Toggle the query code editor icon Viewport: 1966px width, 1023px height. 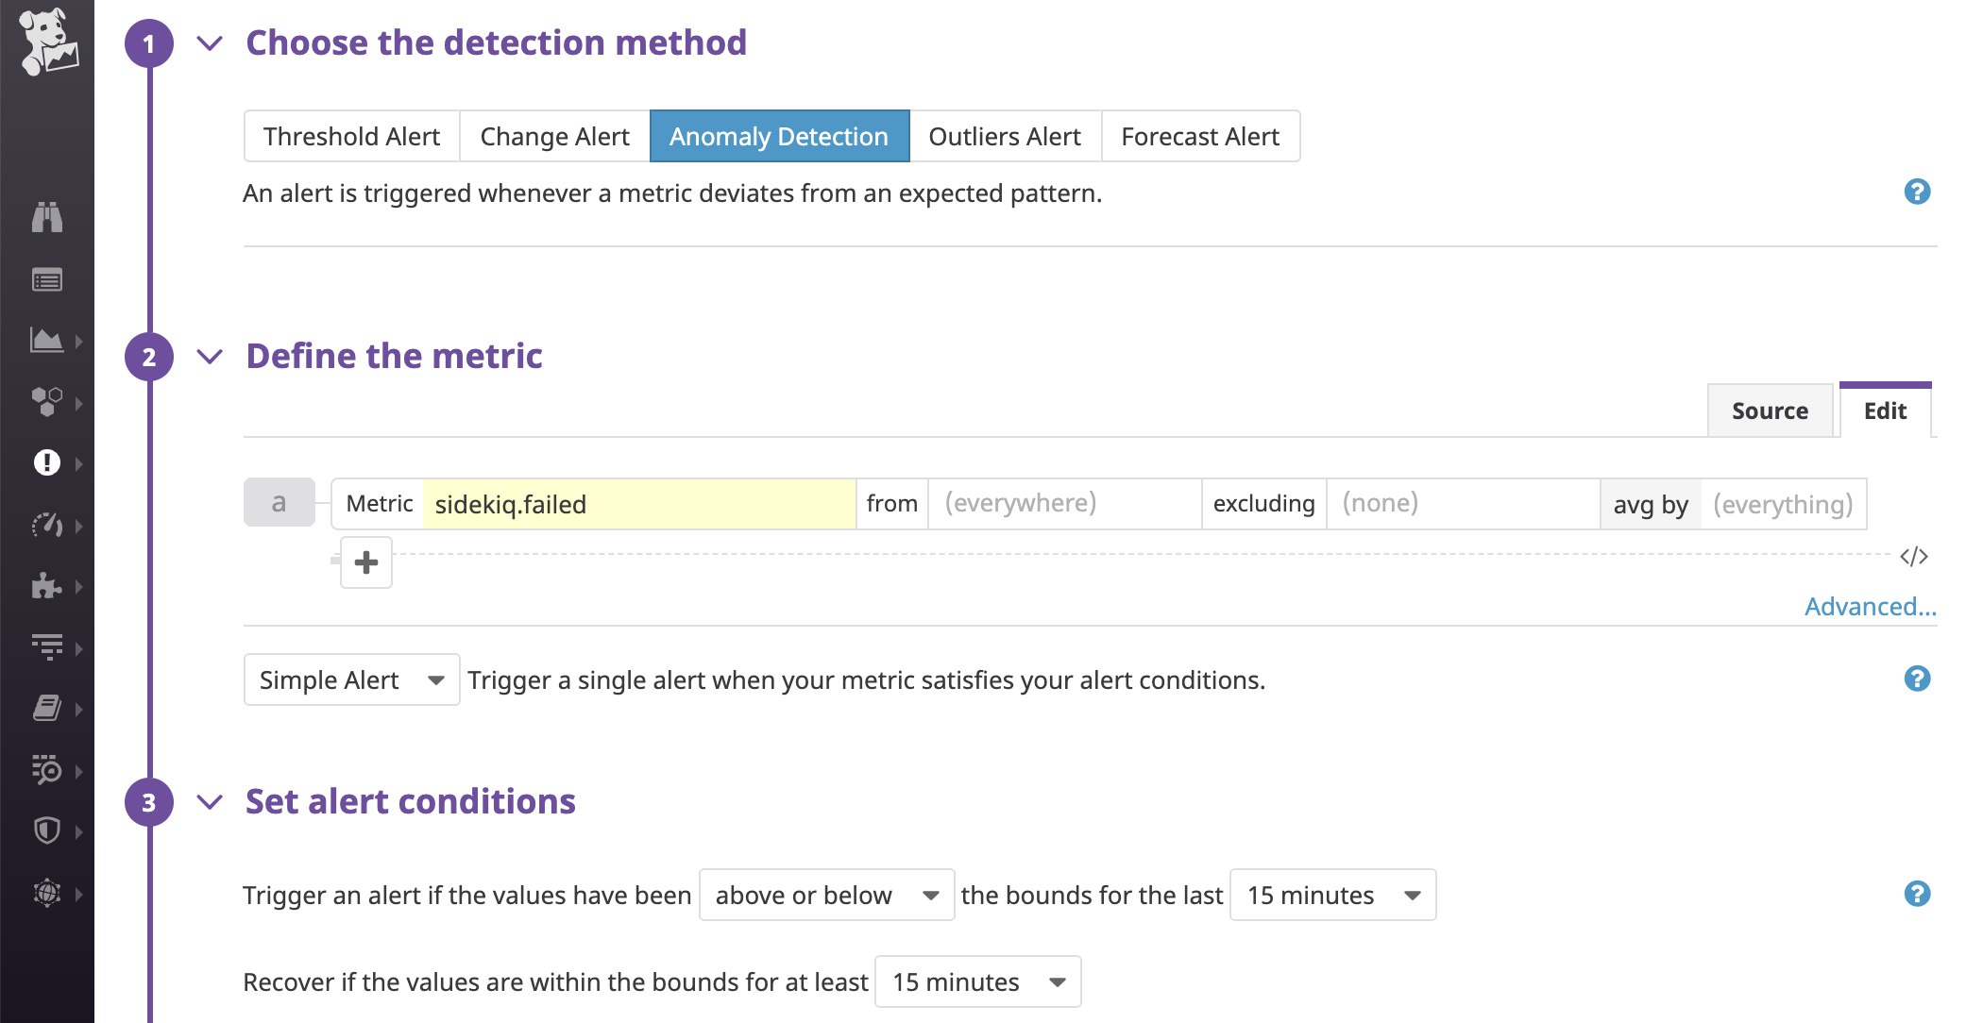coord(1913,557)
